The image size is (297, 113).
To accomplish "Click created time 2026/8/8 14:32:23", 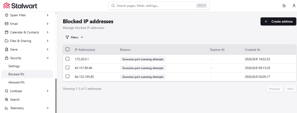I will coord(258,59).
